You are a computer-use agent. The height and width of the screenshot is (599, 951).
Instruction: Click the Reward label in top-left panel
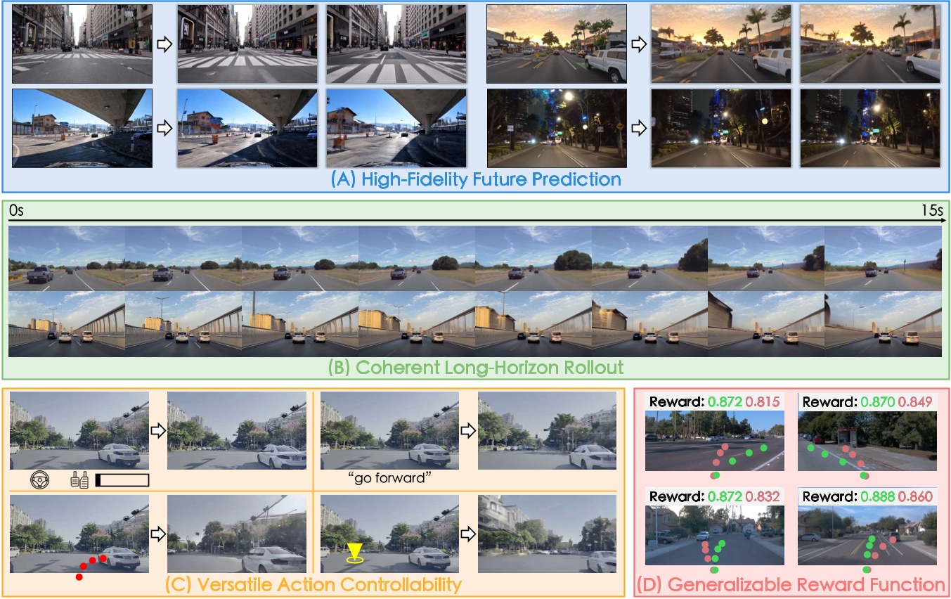point(676,401)
